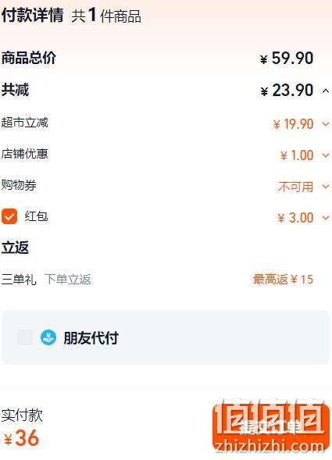Select the 朋友代付 payment label
This screenshot has height=460, width=332.
click(x=91, y=338)
